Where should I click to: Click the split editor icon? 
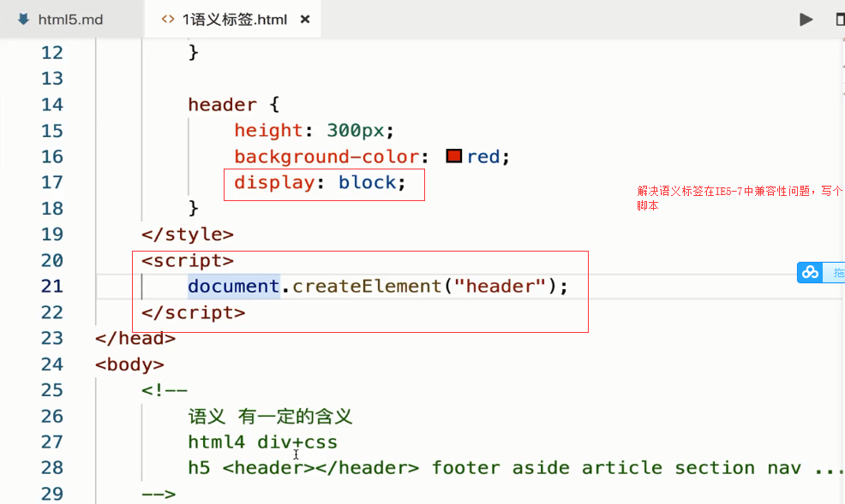point(840,20)
